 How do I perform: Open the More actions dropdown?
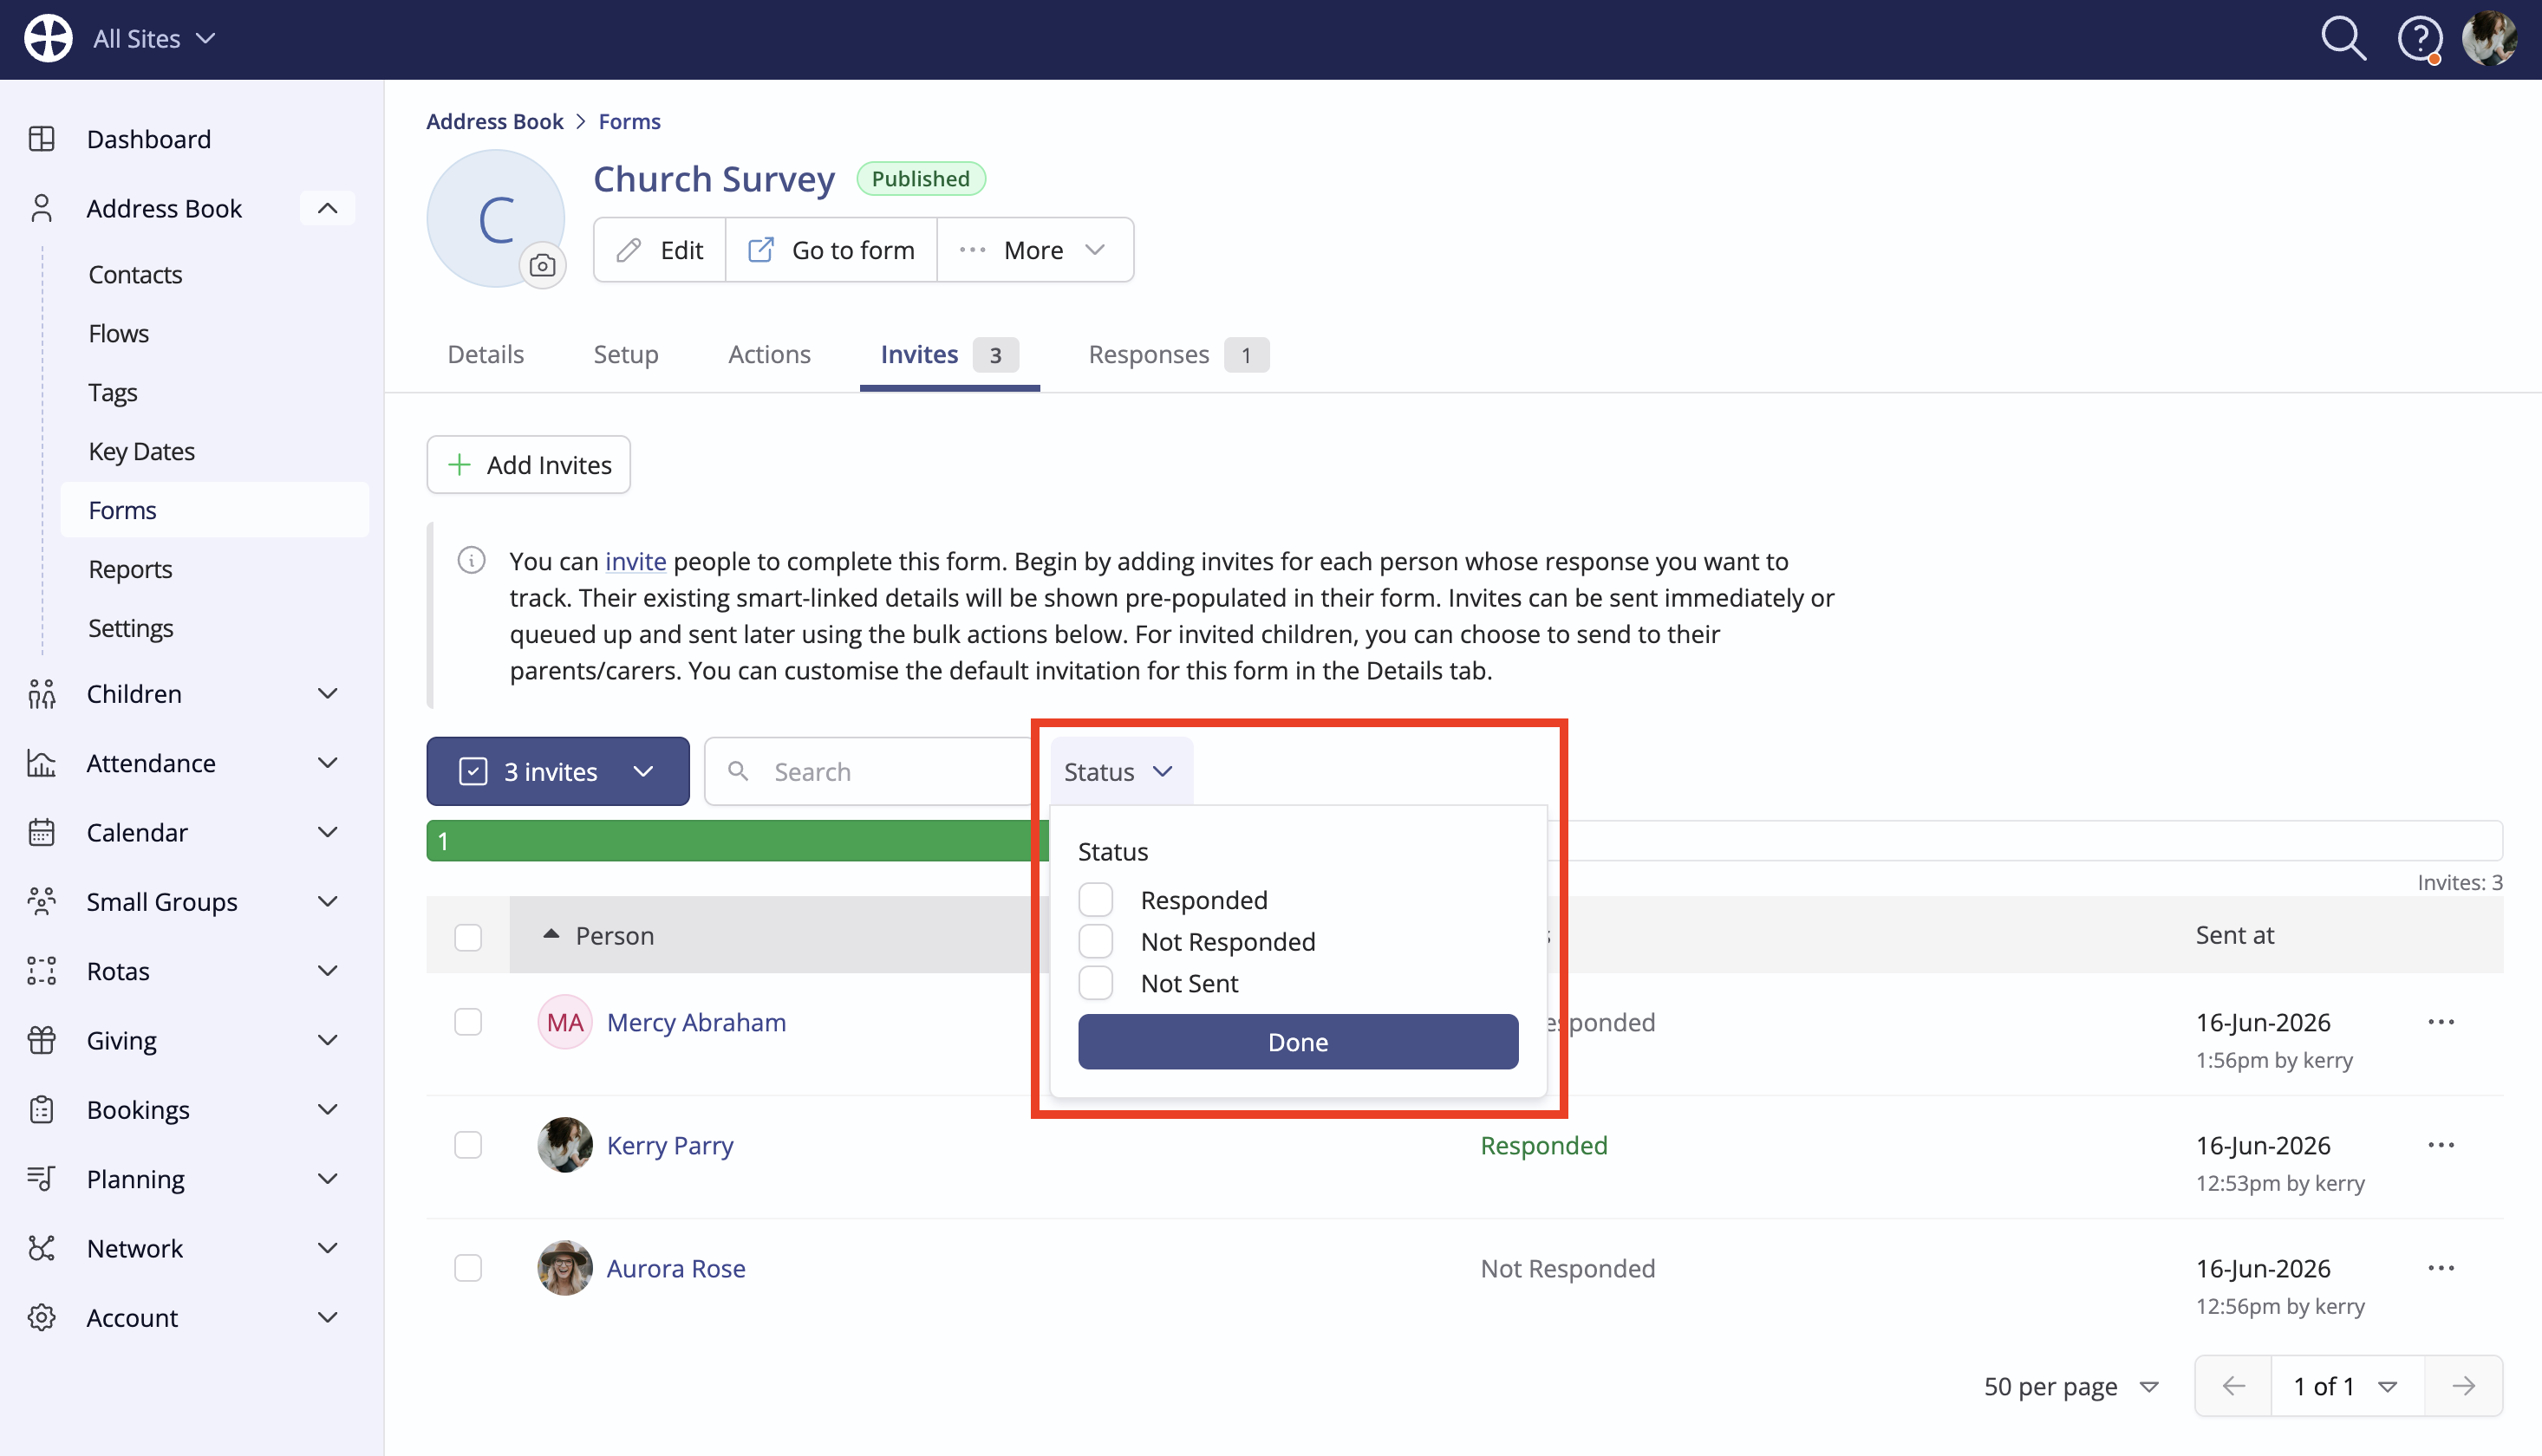(x=1034, y=250)
